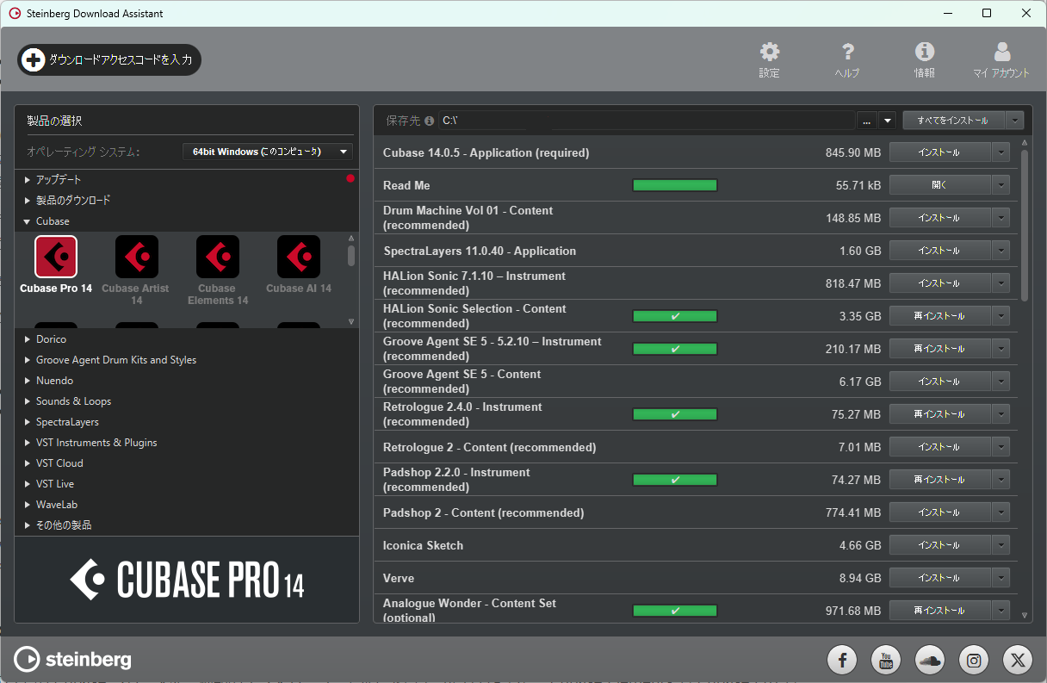
Task: Expand the VST Live category
Action: click(x=28, y=484)
